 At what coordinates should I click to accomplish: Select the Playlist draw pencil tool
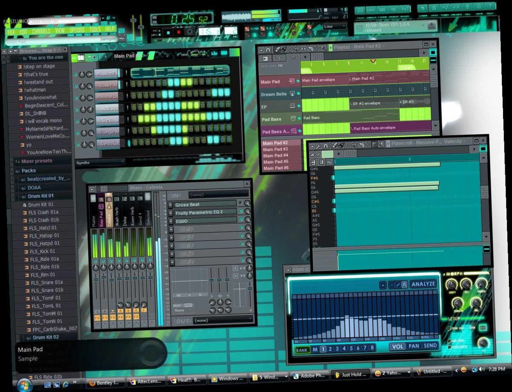coord(277,50)
